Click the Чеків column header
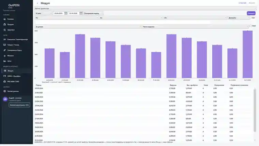Viewport: 259px width, 146px height. coord(205,85)
